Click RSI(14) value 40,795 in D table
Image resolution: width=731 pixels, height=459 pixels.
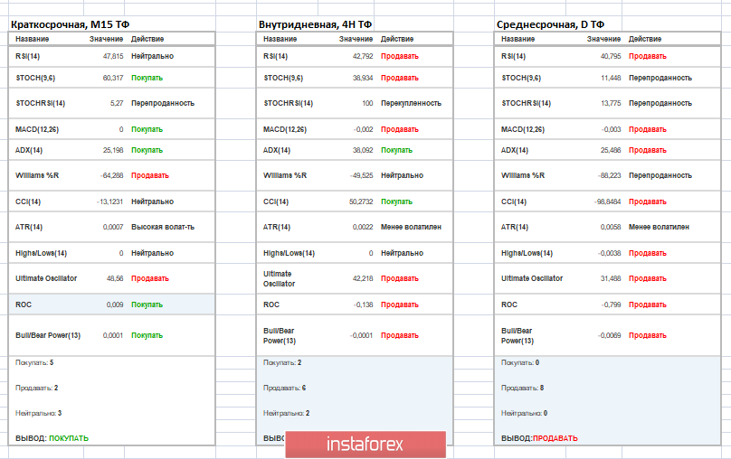pyautogui.click(x=611, y=56)
